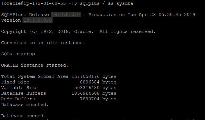This screenshot has height=120, width=205.
Task: Click the Variable Size value 503316480
Action: [87, 88]
